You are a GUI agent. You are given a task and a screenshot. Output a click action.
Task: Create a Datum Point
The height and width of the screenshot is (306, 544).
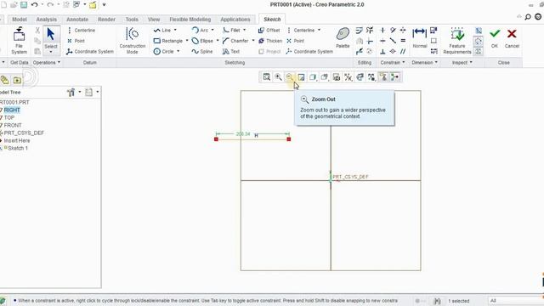[76, 41]
